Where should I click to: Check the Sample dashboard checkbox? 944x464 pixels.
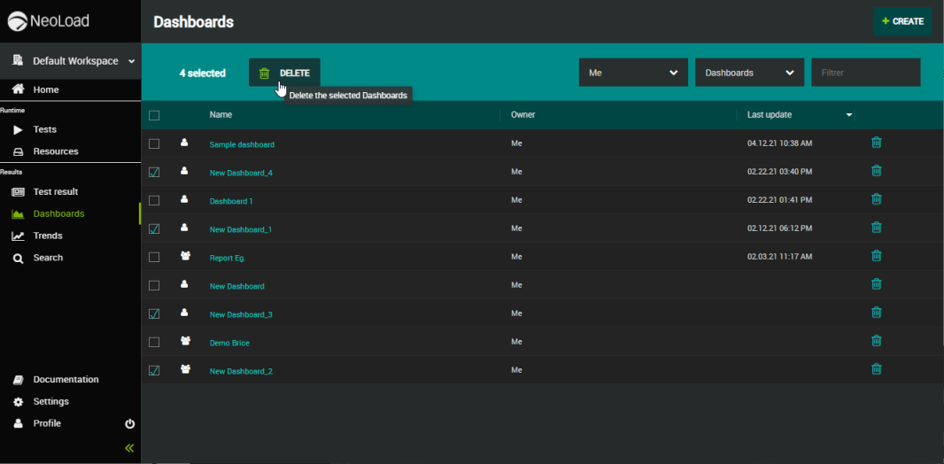click(154, 143)
